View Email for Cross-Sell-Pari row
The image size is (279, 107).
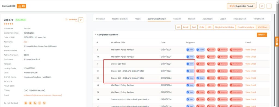click(251, 64)
